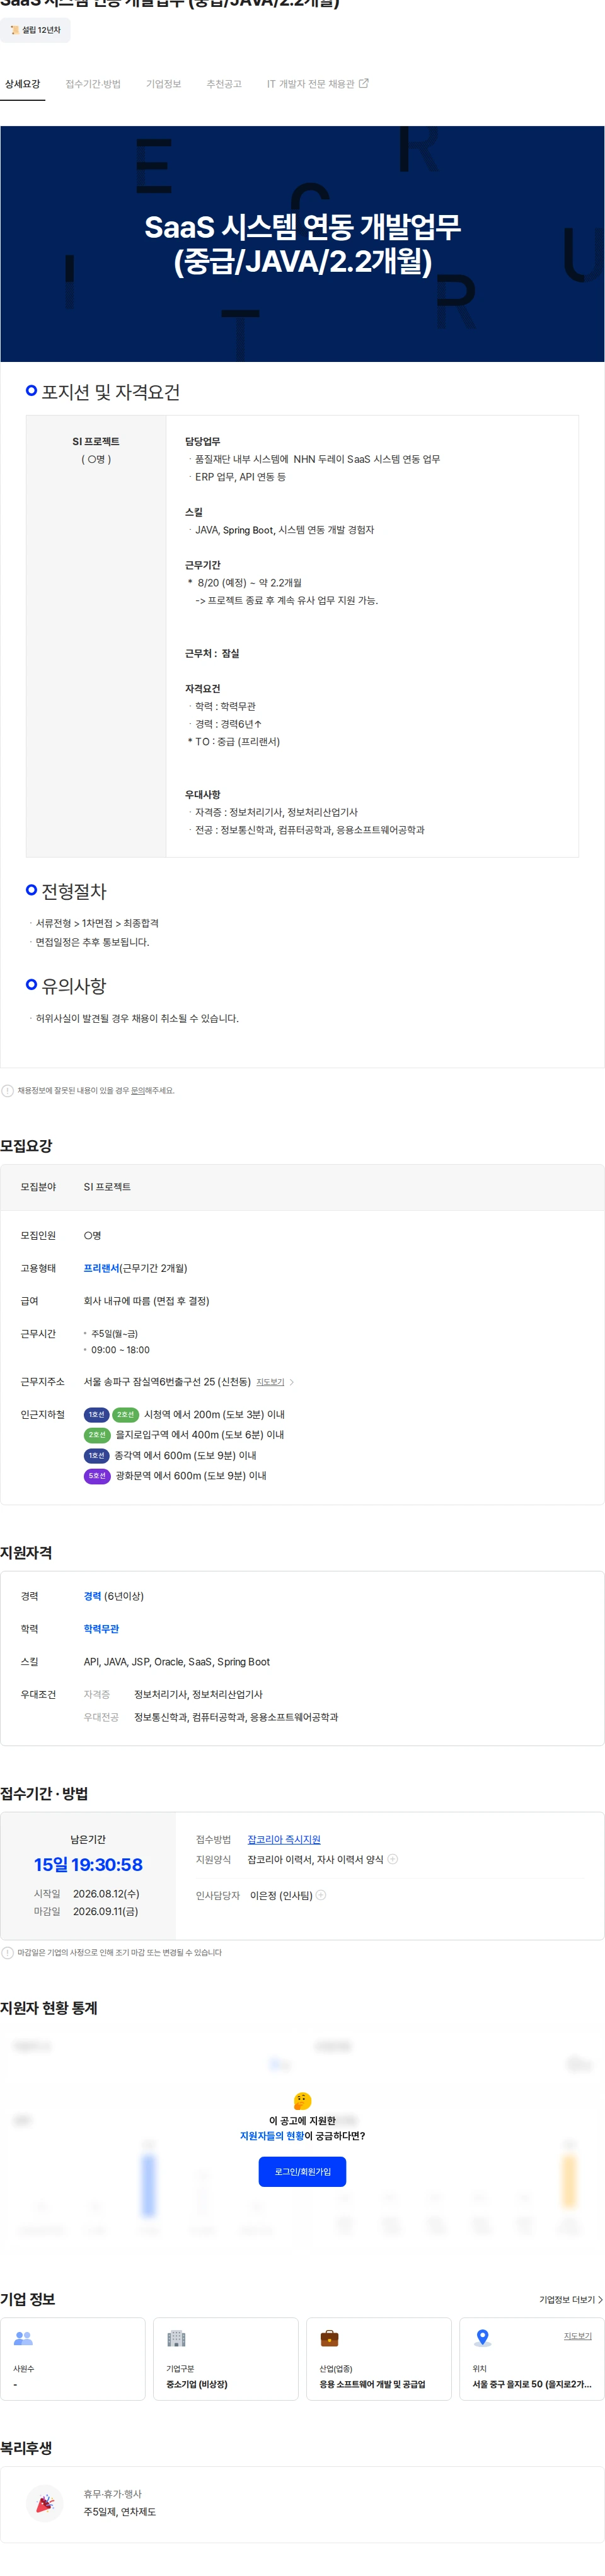
Task: Click the 위치 map pin icon
Action: coord(482,2338)
